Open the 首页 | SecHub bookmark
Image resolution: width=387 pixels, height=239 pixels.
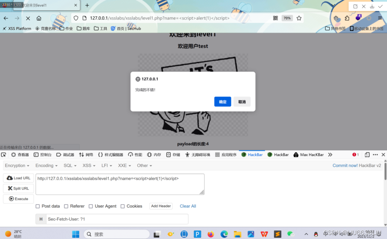click(x=126, y=28)
